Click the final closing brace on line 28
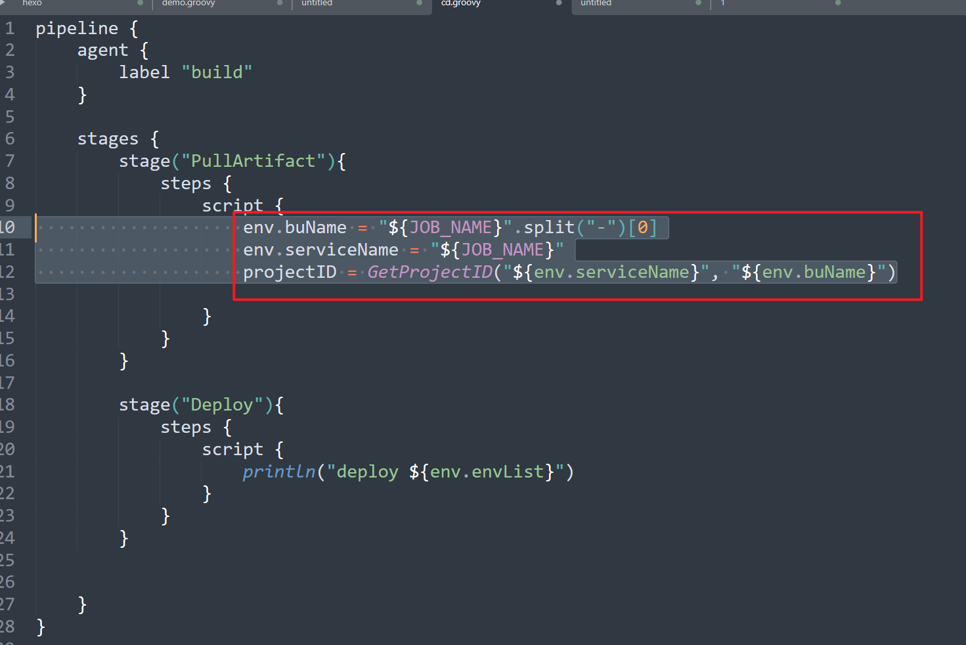Screen dimensions: 966x645 [41, 627]
